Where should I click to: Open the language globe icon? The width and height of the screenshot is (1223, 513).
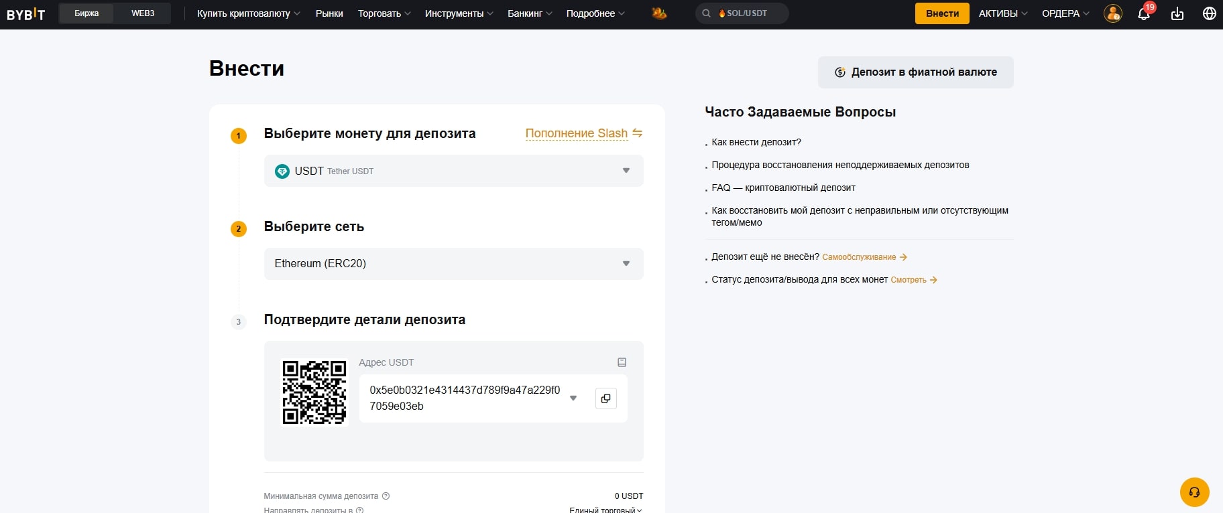click(x=1210, y=13)
